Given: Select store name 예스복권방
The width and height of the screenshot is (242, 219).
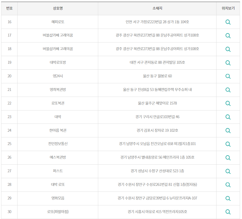Looking at the screenshot, I should point(58,157).
